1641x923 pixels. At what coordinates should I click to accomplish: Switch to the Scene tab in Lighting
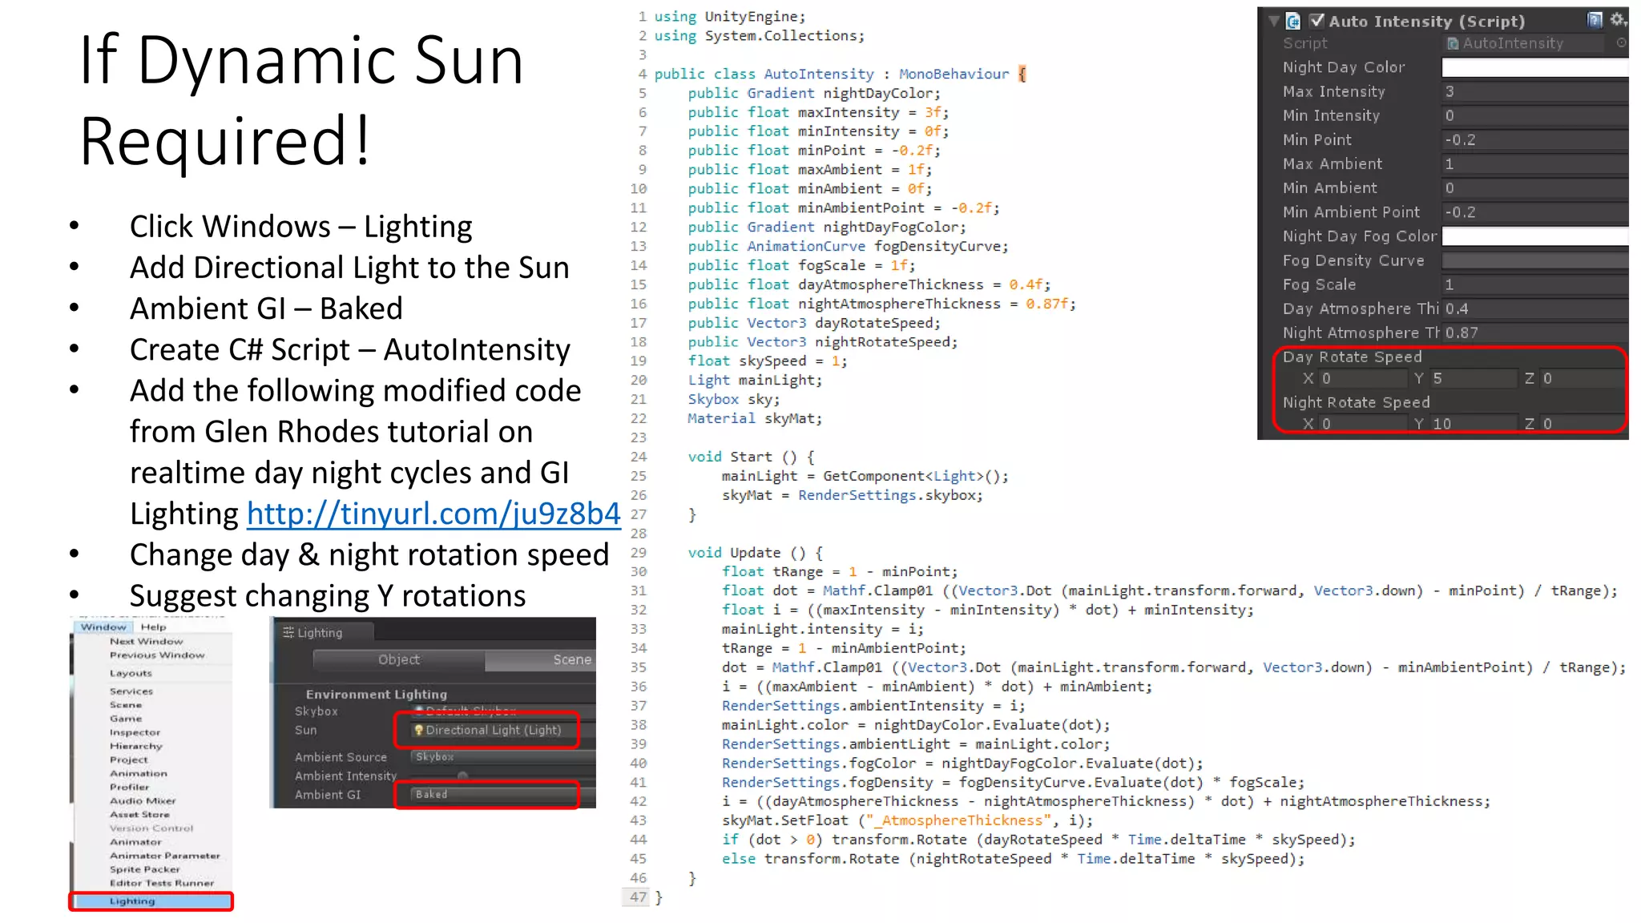(541, 660)
